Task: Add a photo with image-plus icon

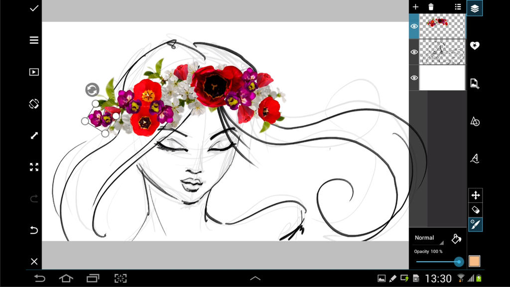Action: [x=475, y=84]
